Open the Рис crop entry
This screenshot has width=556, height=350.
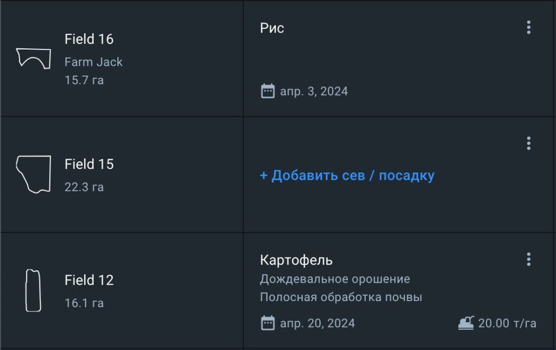point(272,28)
